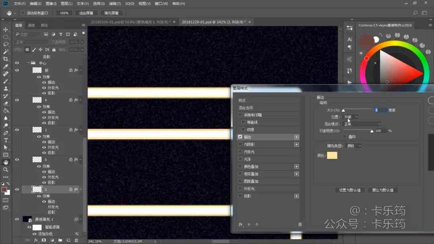This screenshot has width=434, height=244.
Task: Open 文件(F) menu
Action: pyautogui.click(x=19, y=4)
